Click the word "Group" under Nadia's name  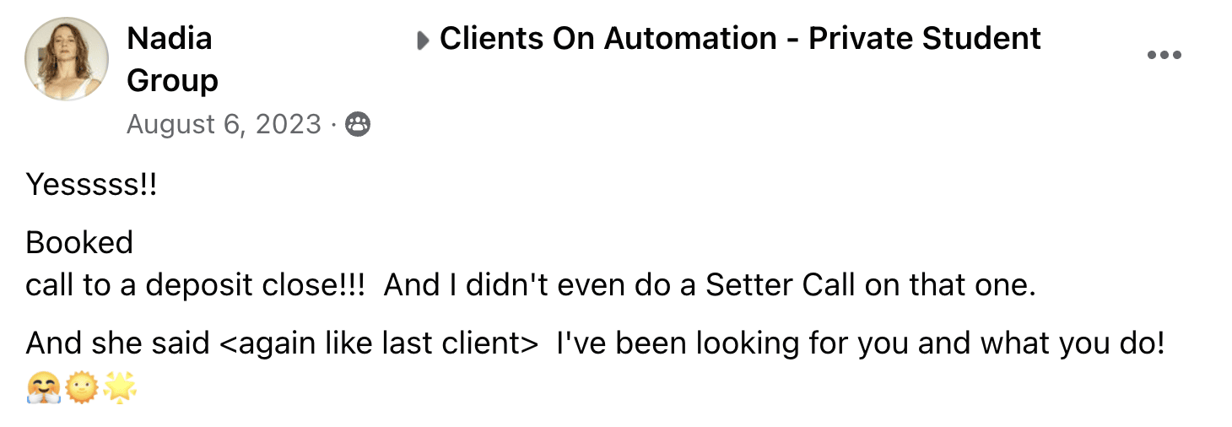pos(172,81)
